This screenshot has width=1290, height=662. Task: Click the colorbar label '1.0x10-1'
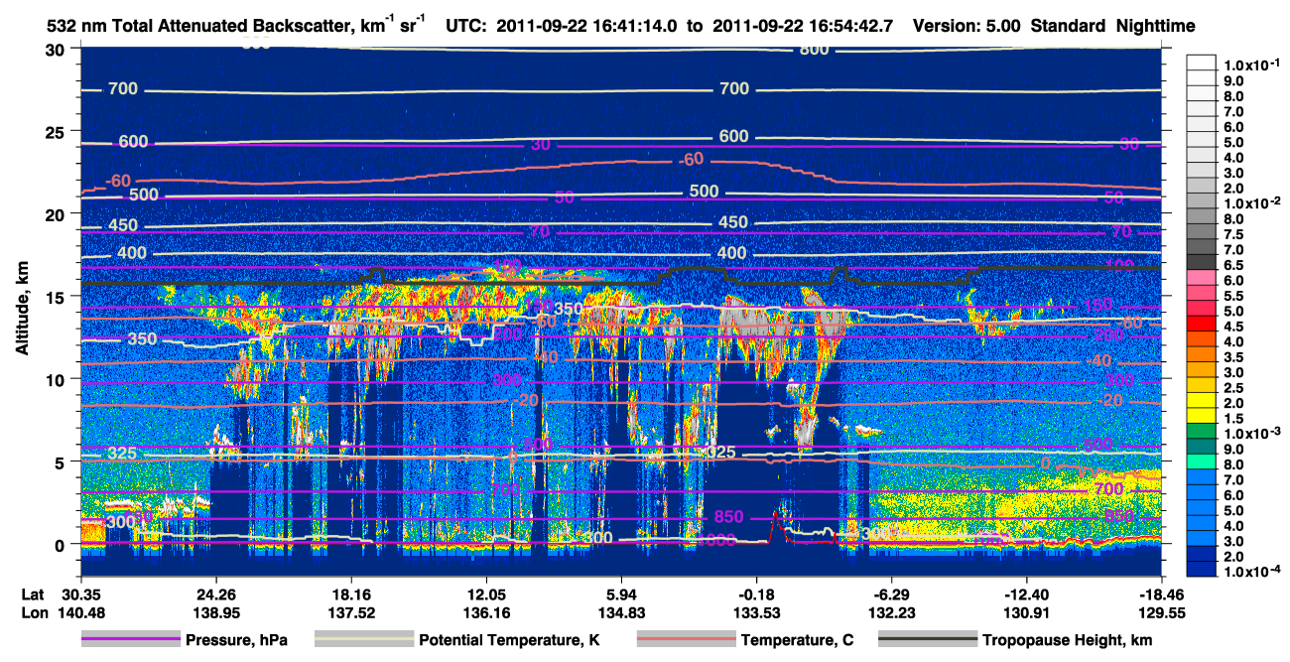pos(1252,65)
